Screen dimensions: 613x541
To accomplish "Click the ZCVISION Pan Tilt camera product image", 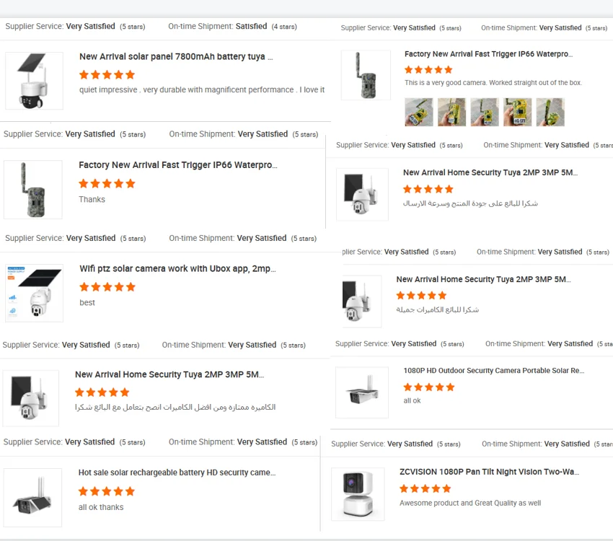I will click(x=358, y=494).
